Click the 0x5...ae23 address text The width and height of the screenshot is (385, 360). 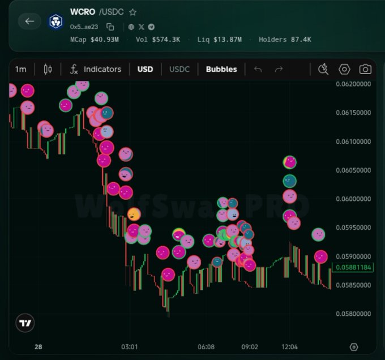(84, 27)
